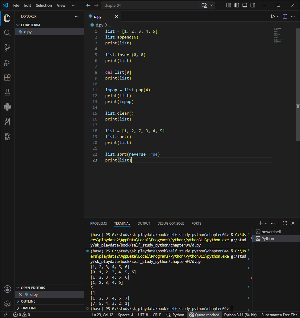Open the Testing flask view
The image size is (300, 318).
(7, 92)
